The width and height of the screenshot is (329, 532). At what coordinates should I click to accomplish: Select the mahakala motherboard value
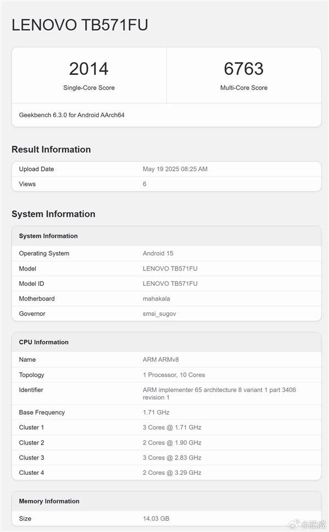pyautogui.click(x=159, y=298)
